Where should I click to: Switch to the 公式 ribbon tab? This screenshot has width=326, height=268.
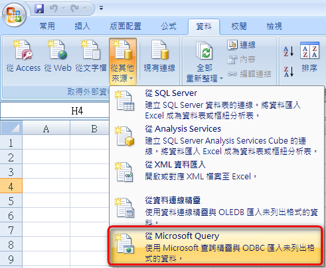[x=169, y=26]
